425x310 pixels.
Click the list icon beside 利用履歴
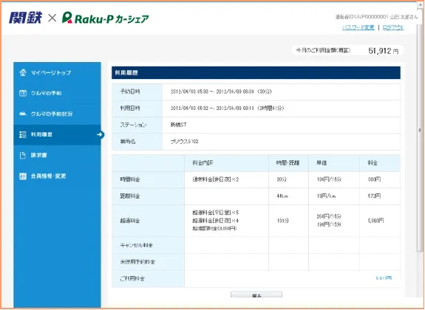click(23, 134)
